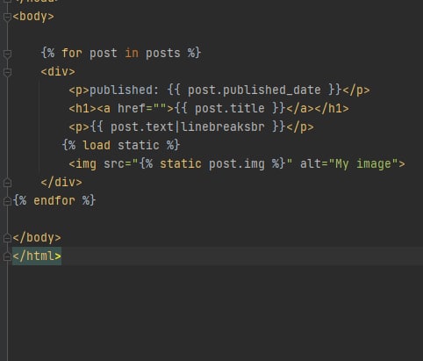
Task: Click 'static post.img' in img src
Action: point(212,164)
